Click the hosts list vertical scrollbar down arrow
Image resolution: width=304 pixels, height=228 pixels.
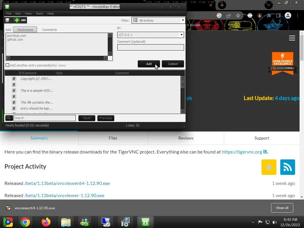pos(183,111)
